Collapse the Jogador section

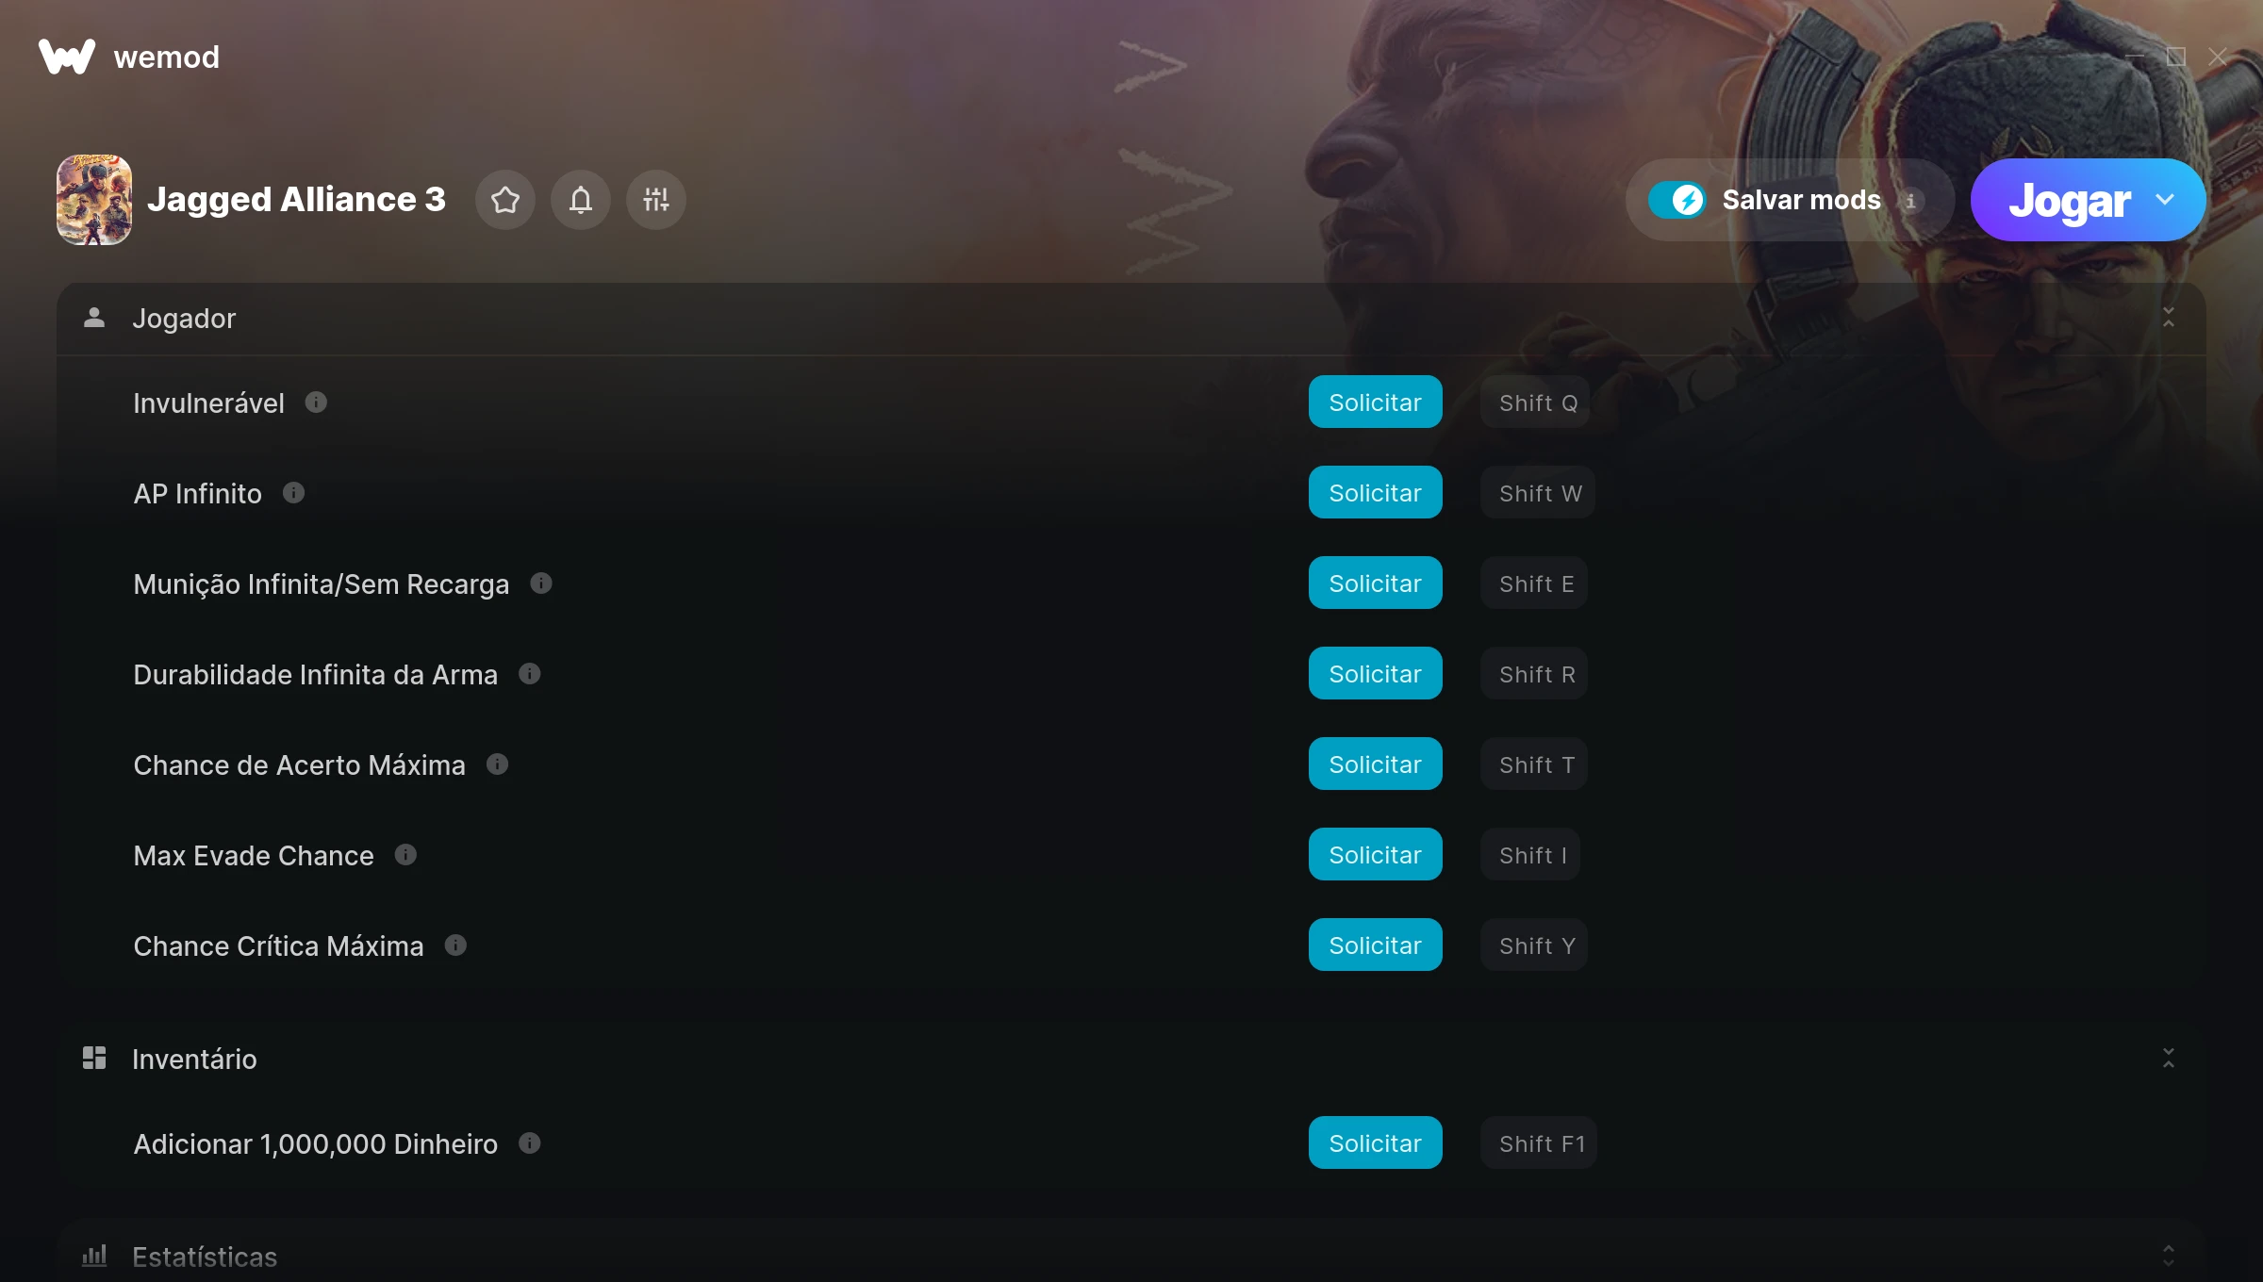click(x=2169, y=318)
